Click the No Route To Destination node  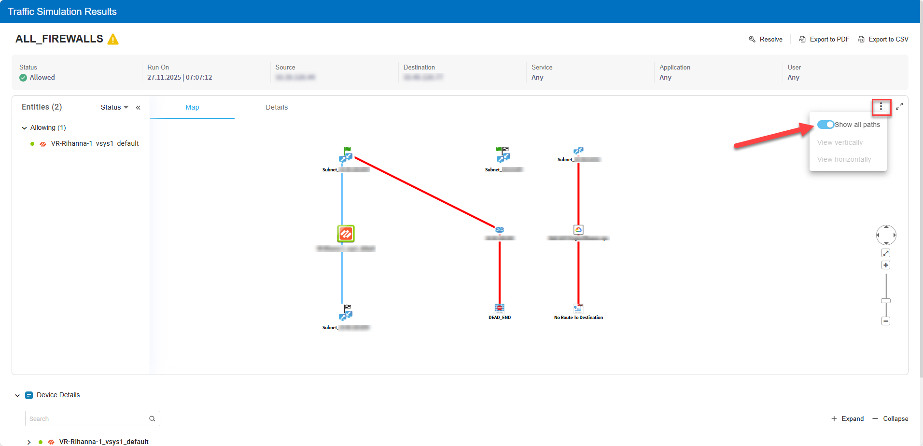click(578, 308)
